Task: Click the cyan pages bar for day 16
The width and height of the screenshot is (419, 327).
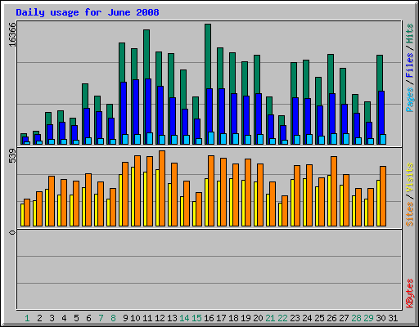Action: (211, 138)
